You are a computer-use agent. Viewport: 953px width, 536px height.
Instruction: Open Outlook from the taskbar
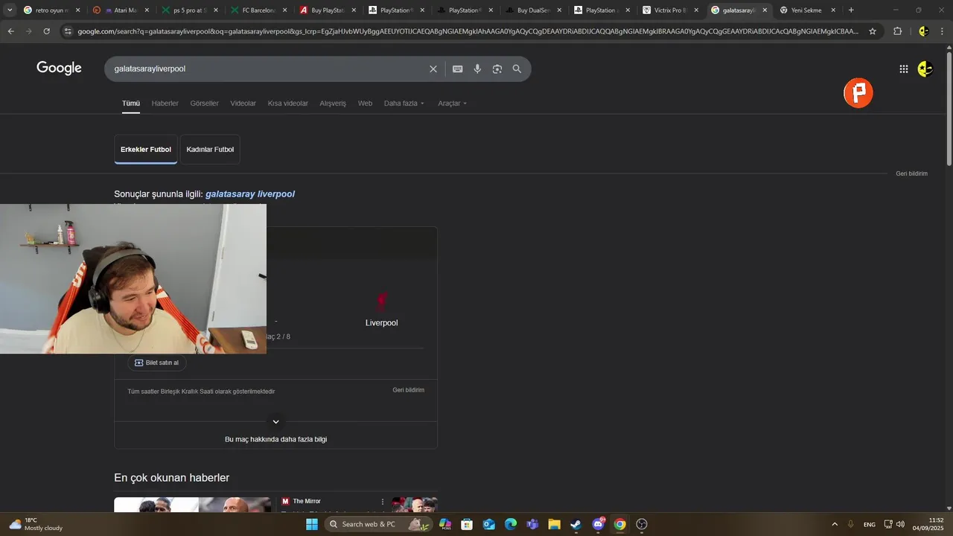click(x=489, y=524)
